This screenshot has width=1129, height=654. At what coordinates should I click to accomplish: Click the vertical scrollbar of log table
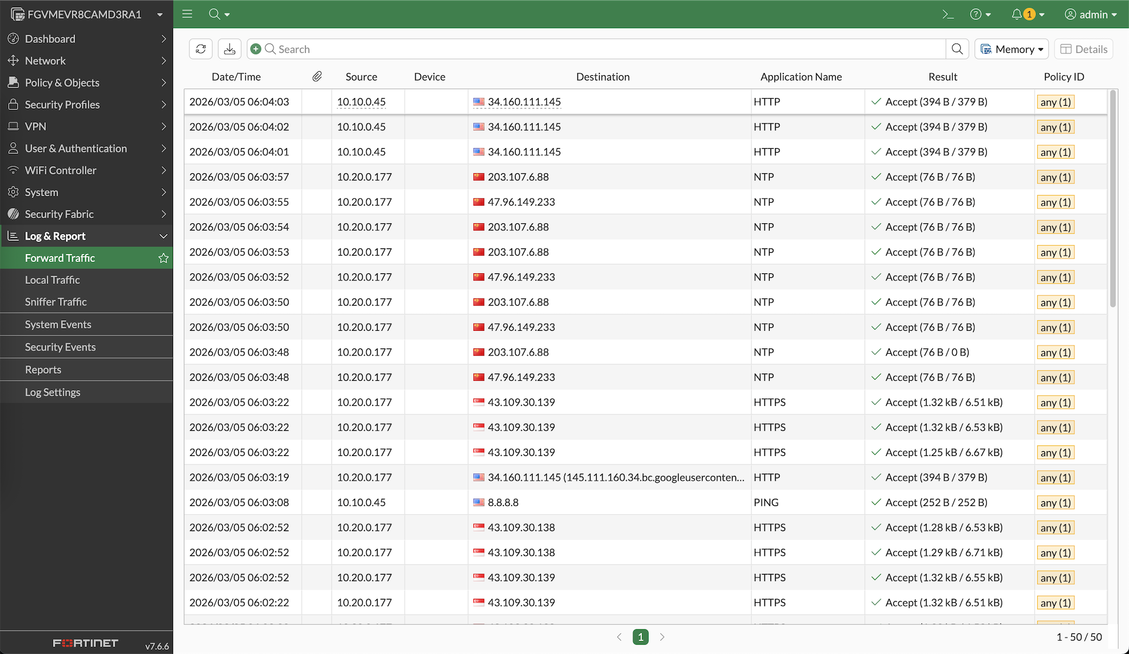[1112, 200]
